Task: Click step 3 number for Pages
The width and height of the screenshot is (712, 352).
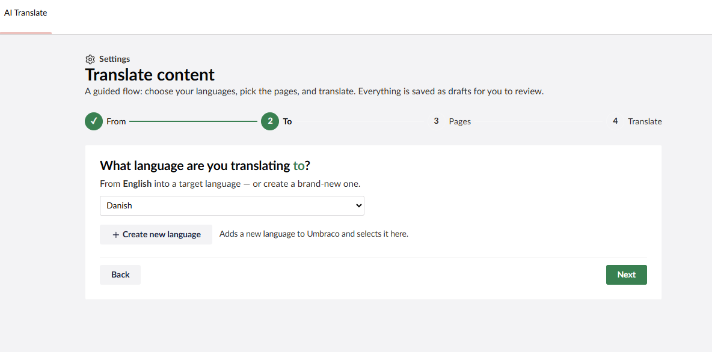Action: coord(437,121)
